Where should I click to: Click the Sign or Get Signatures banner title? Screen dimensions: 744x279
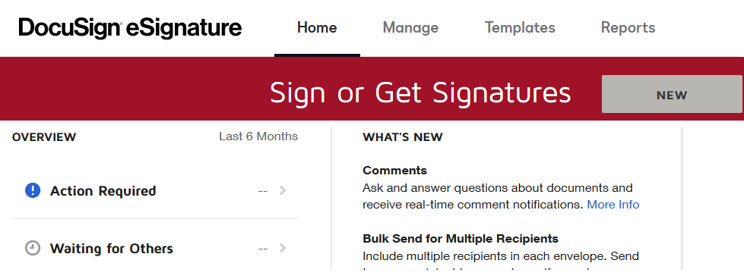pyautogui.click(x=420, y=92)
